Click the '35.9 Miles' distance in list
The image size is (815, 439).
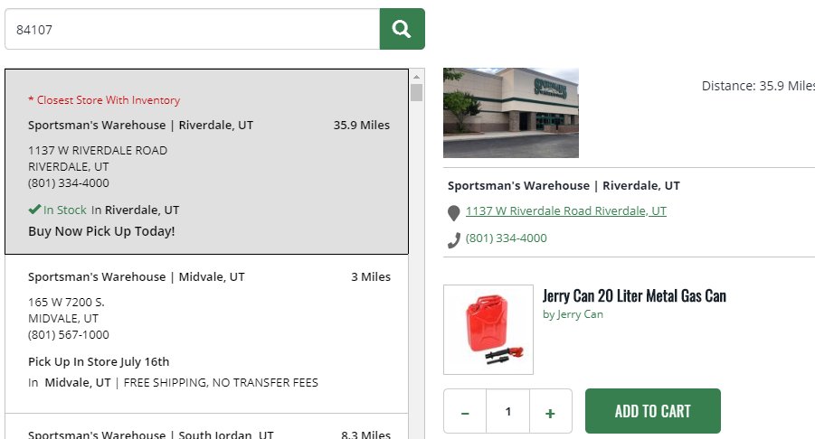click(x=361, y=125)
